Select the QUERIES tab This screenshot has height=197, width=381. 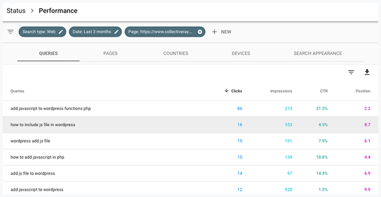(x=48, y=53)
